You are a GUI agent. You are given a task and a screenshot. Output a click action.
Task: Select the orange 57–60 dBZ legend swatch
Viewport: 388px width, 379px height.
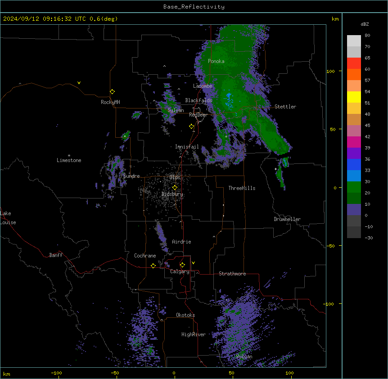354,74
